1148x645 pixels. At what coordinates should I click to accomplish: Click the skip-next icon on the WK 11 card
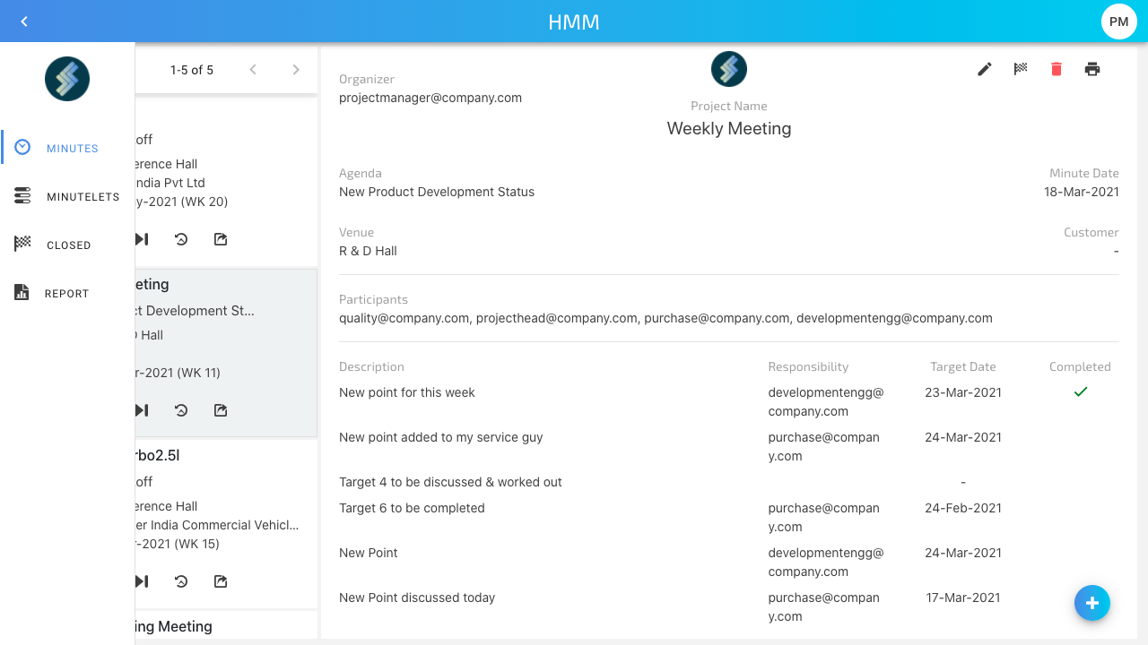click(x=142, y=410)
